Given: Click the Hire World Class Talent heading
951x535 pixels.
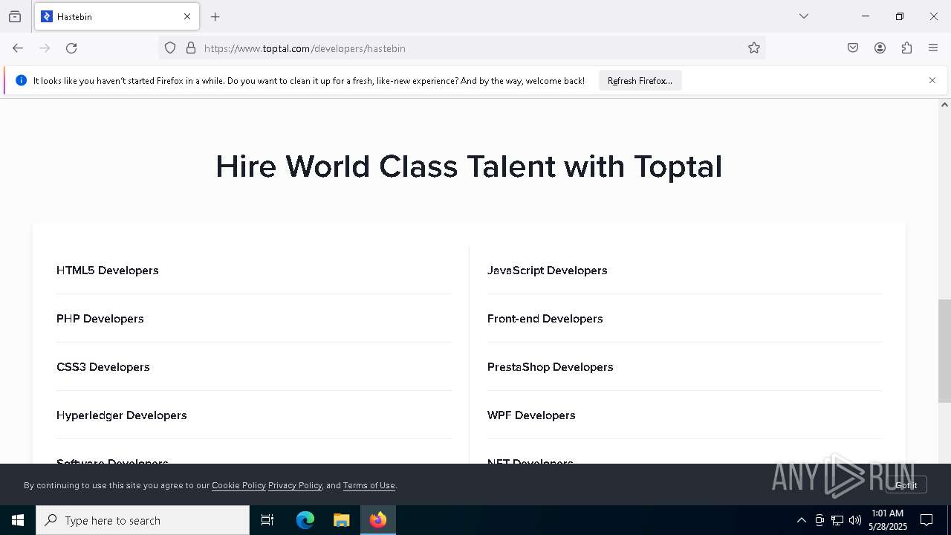Looking at the screenshot, I should [469, 166].
